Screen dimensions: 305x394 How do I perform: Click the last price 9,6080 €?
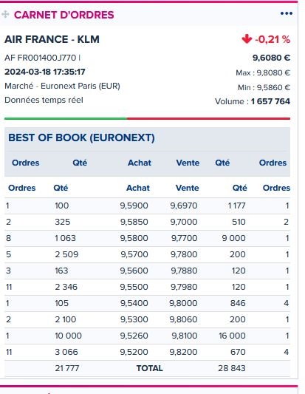pos(271,58)
